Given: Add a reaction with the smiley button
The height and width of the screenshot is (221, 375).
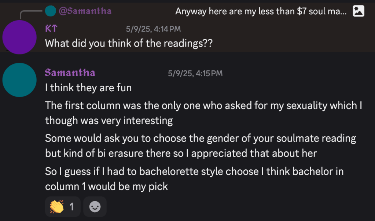Looking at the screenshot, I should pyautogui.click(x=95, y=207).
